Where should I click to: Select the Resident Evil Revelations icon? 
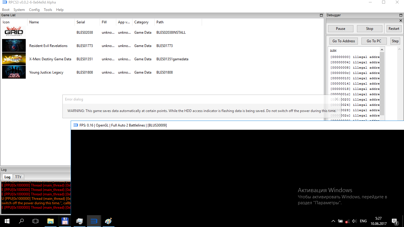[x=14, y=46]
